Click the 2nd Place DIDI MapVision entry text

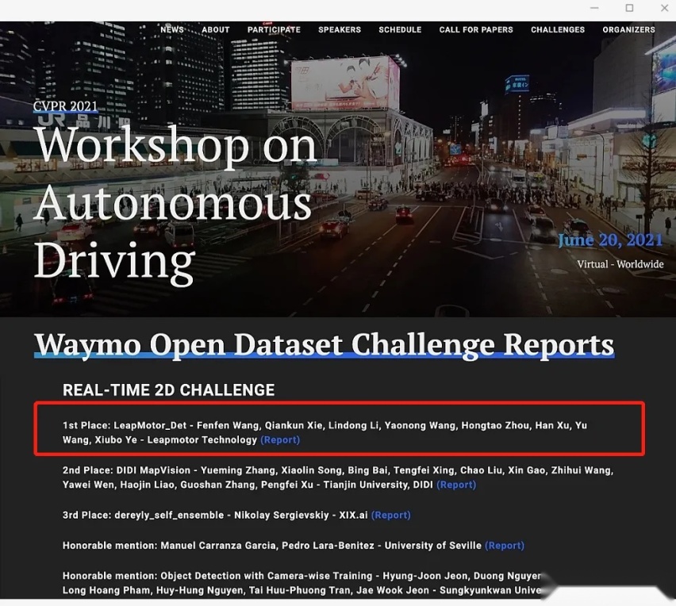click(338, 478)
